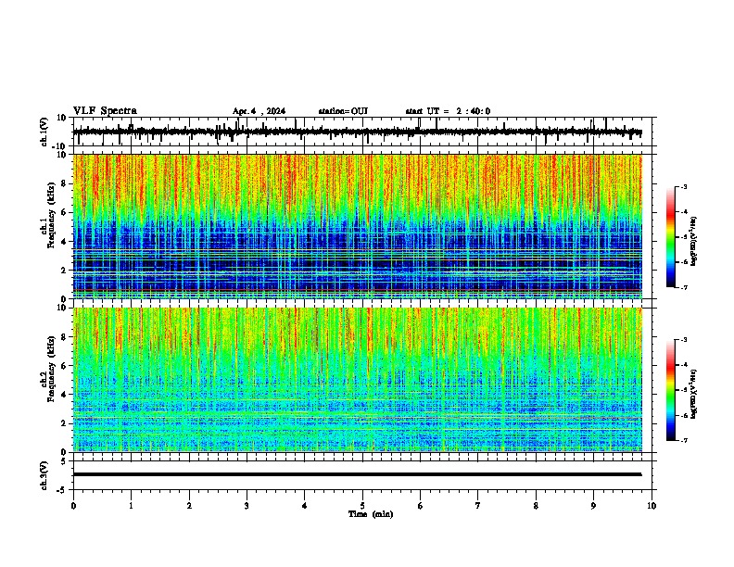The width and height of the screenshot is (734, 567).
Task: Click time axis tick label "9"
Action: pyautogui.click(x=593, y=506)
